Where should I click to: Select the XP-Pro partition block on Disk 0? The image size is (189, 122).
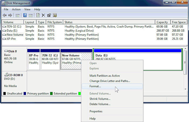(x=33, y=59)
